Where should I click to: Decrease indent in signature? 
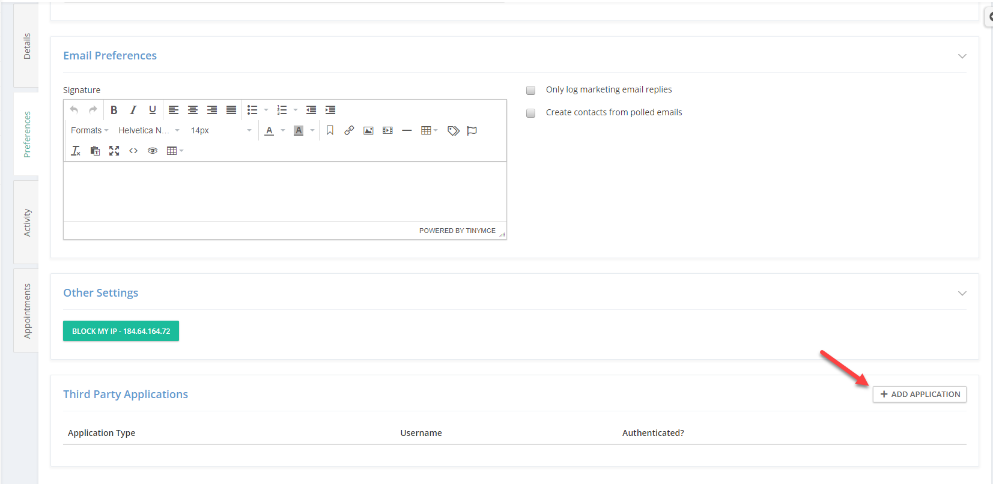311,110
